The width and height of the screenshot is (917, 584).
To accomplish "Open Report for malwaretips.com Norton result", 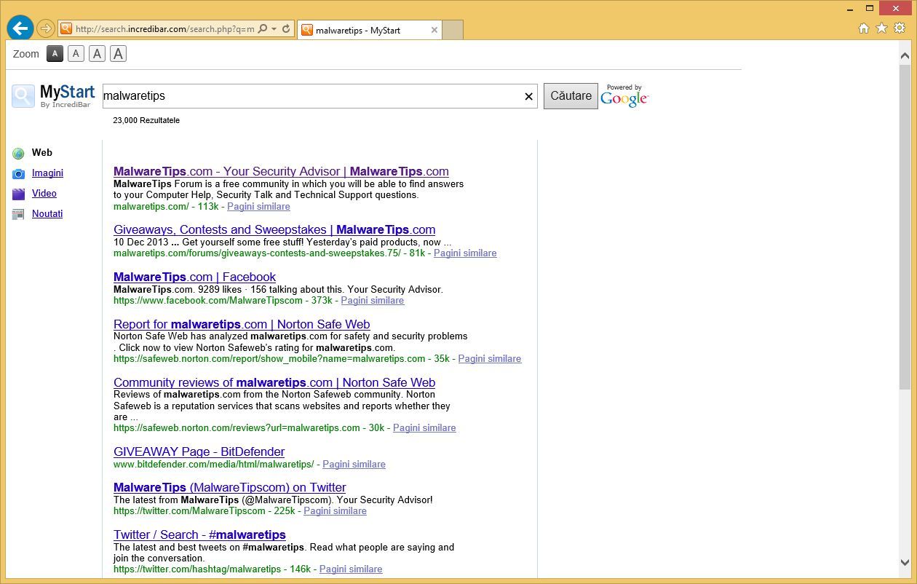I will [242, 324].
